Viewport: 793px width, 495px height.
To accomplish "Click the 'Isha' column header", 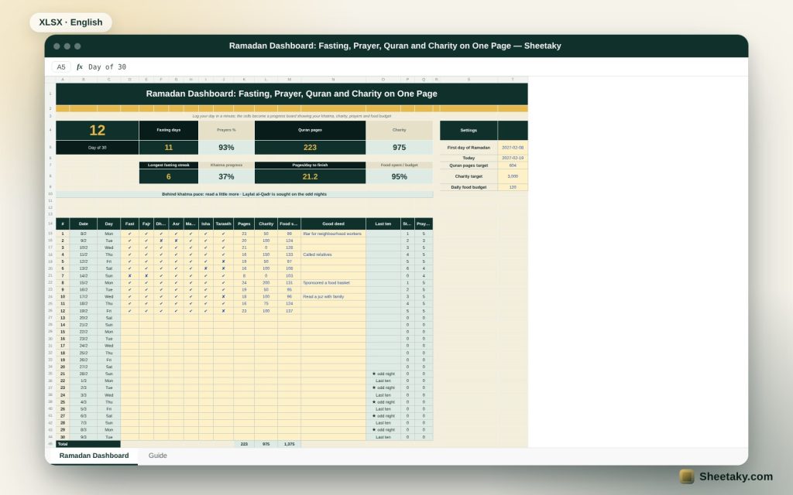I will (x=205, y=224).
